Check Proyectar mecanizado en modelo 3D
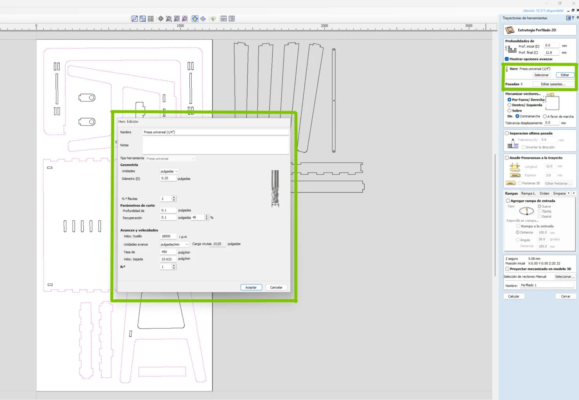The height and width of the screenshot is (400, 579). pos(508,269)
